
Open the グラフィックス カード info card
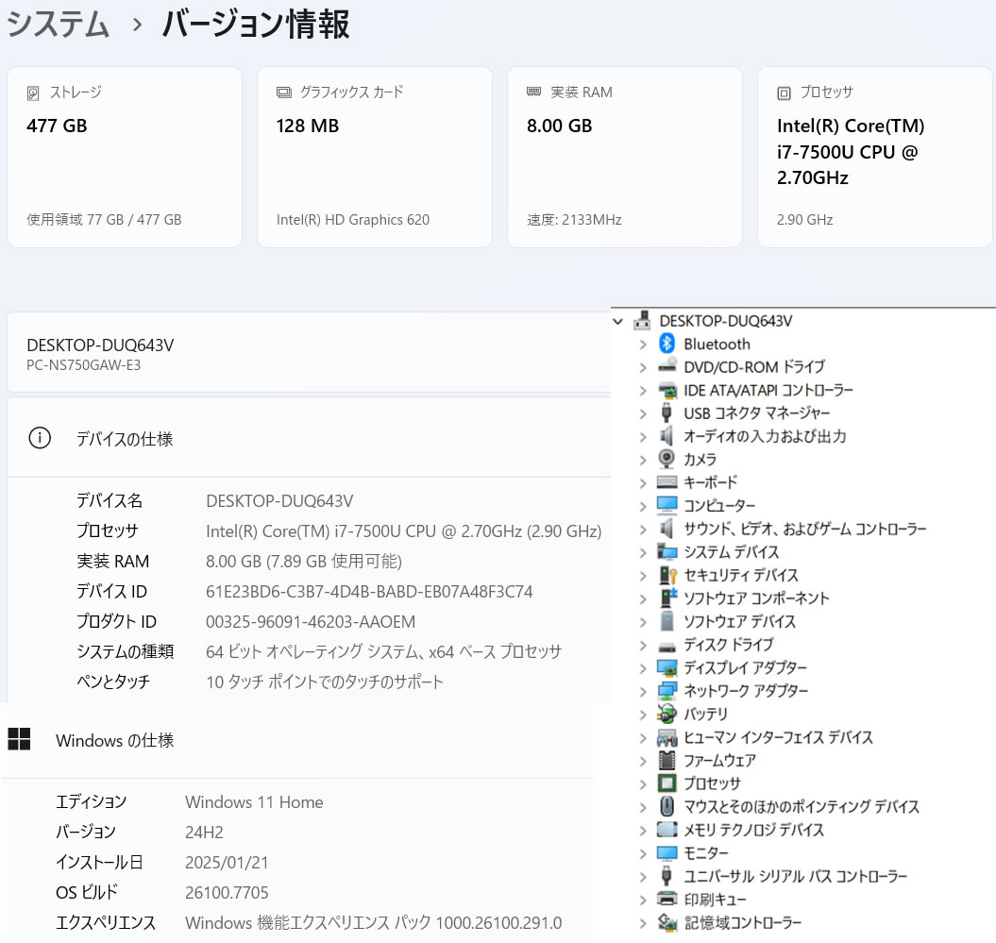374,157
